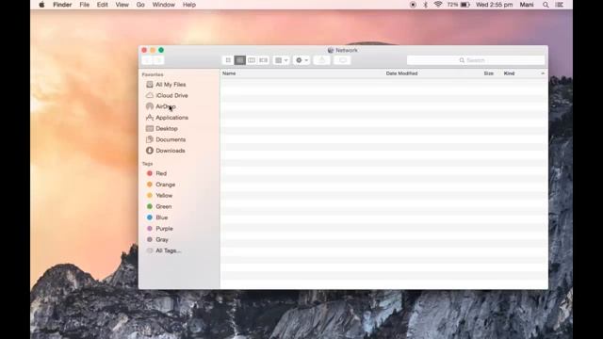This screenshot has height=339, width=603.
Task: Sort by the Date Modified column
Action: (x=401, y=73)
